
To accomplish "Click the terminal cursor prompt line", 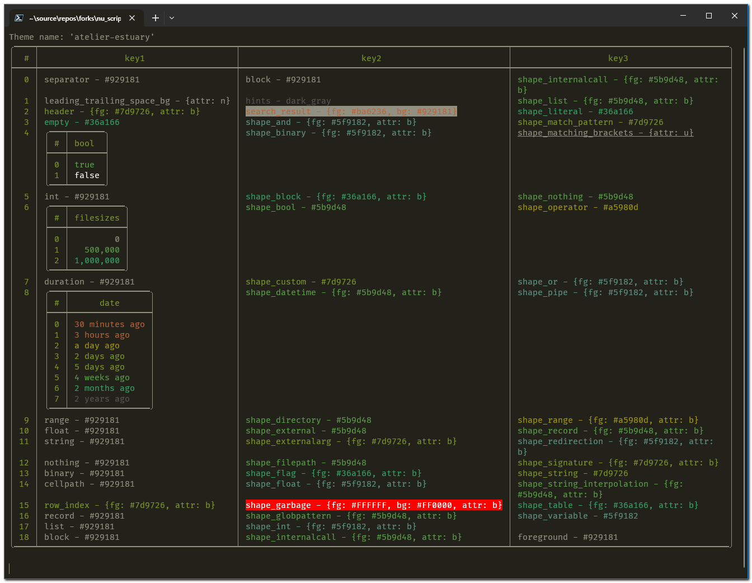I will pos(10,568).
